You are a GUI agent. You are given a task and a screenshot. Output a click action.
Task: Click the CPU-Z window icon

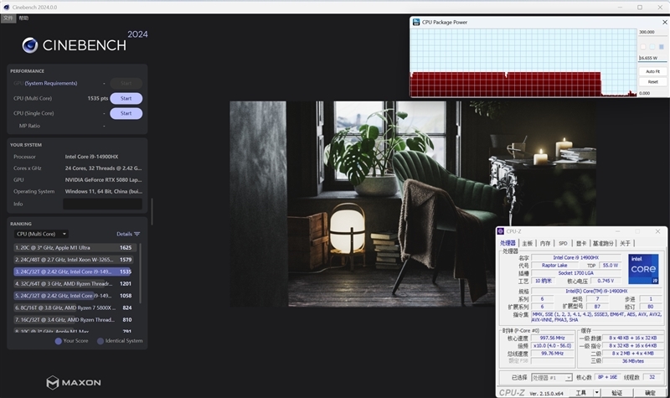point(501,231)
